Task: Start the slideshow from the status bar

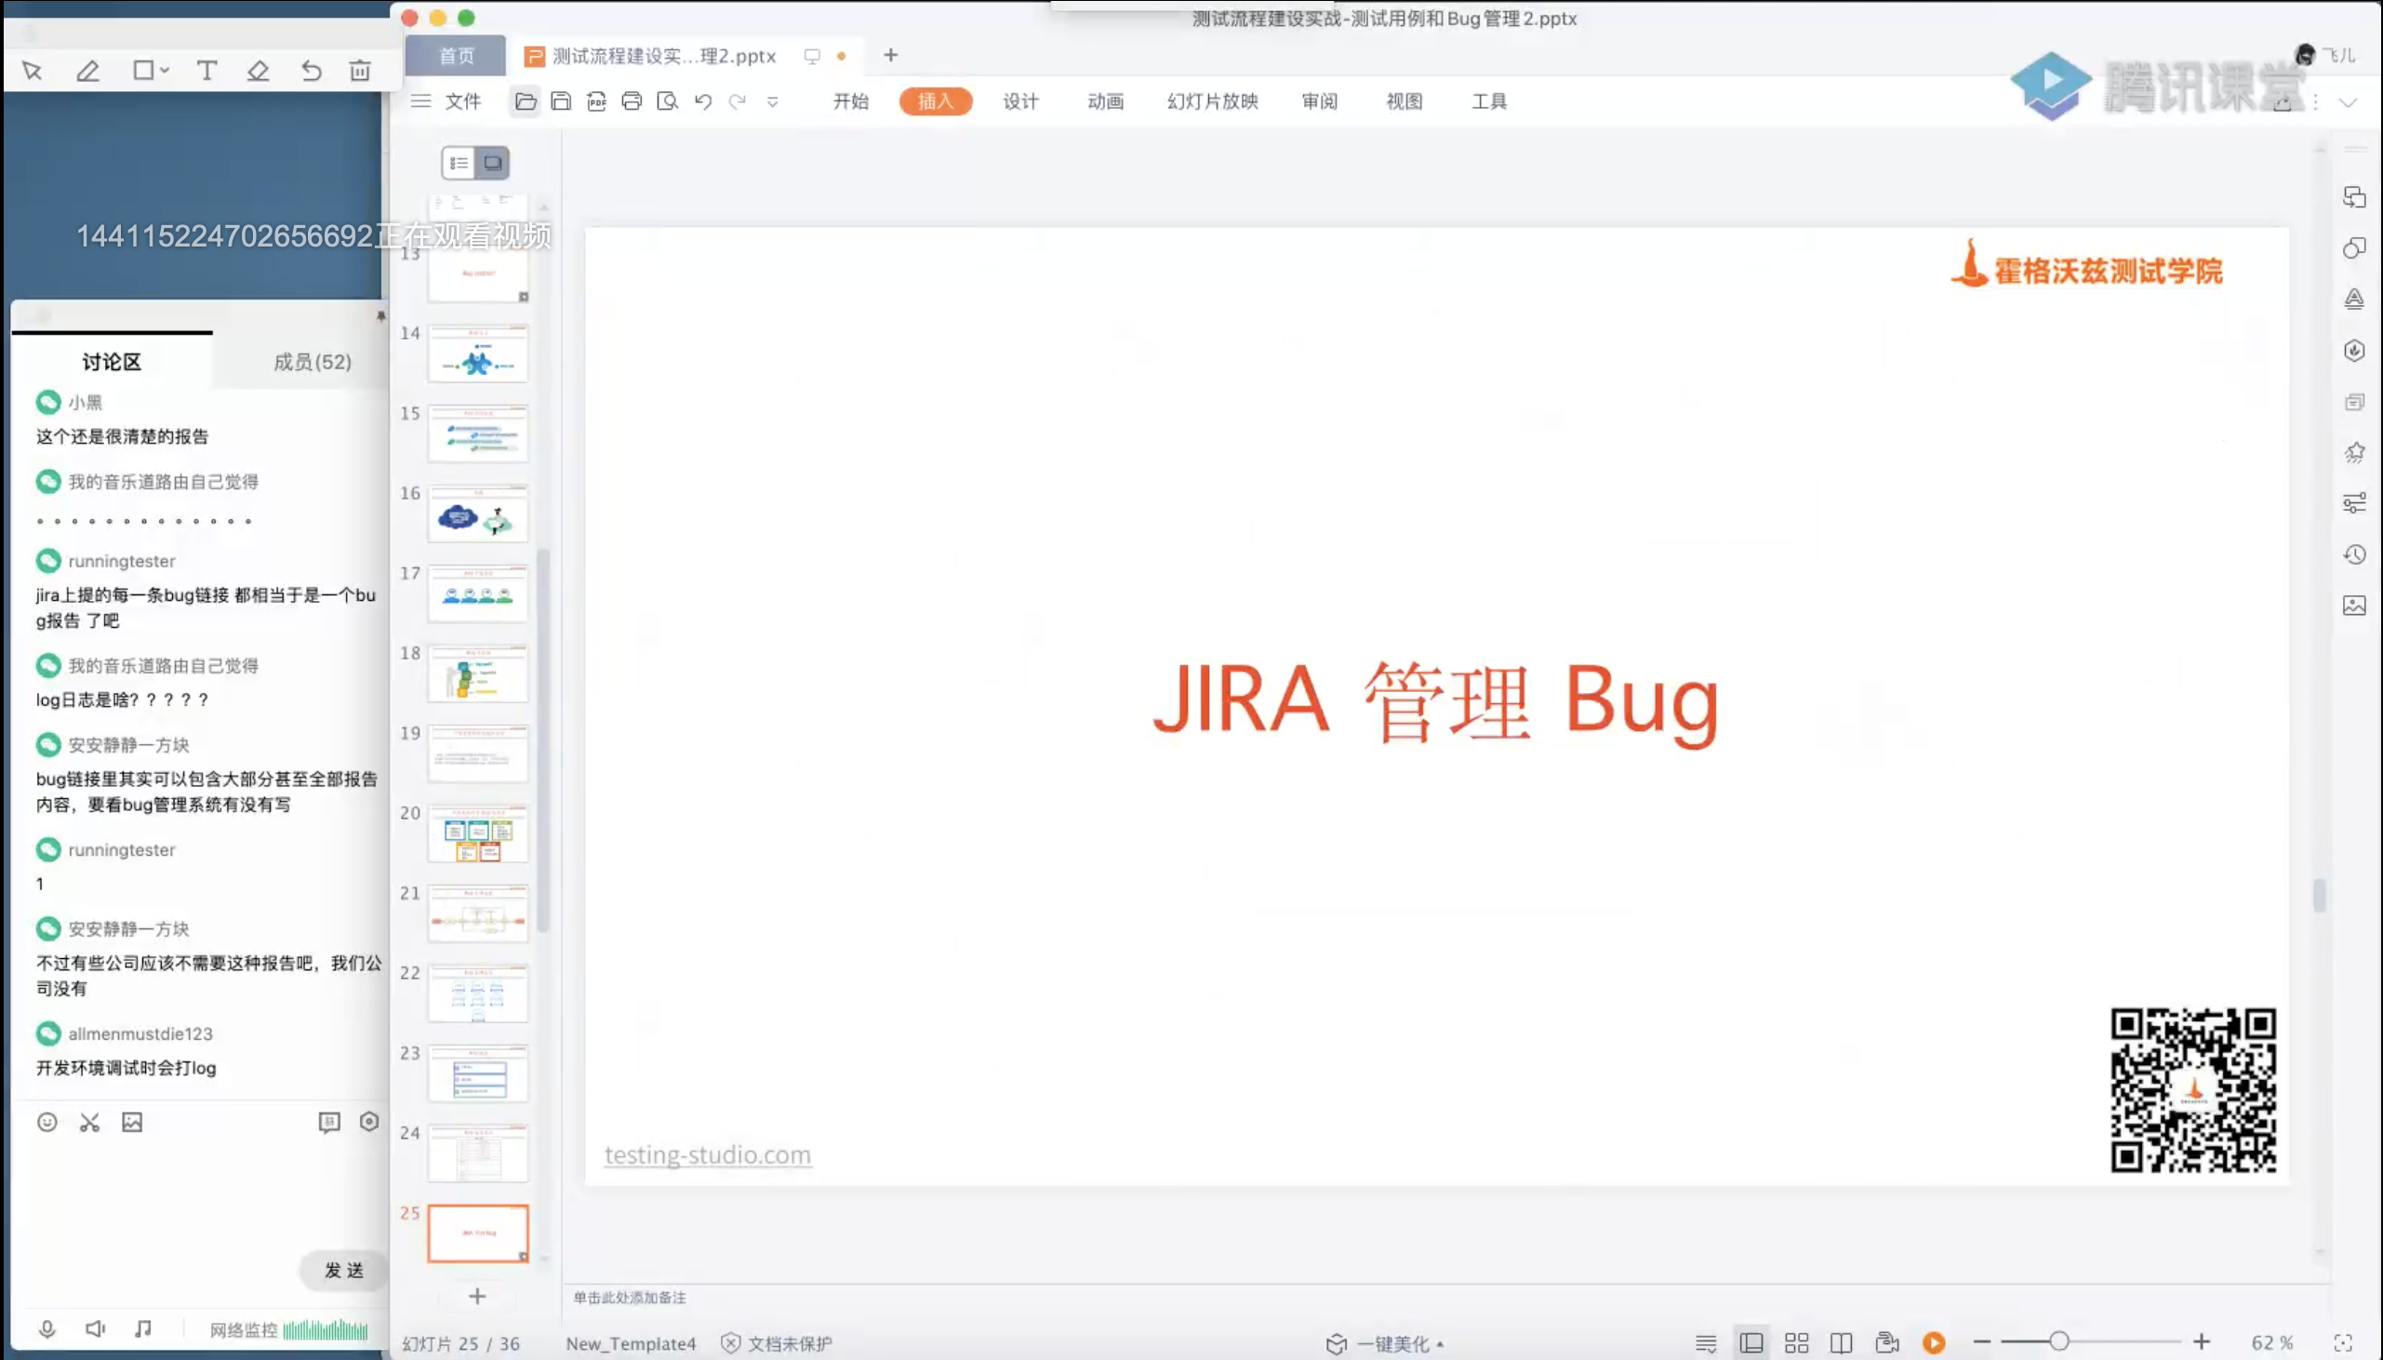Action: (1931, 1343)
